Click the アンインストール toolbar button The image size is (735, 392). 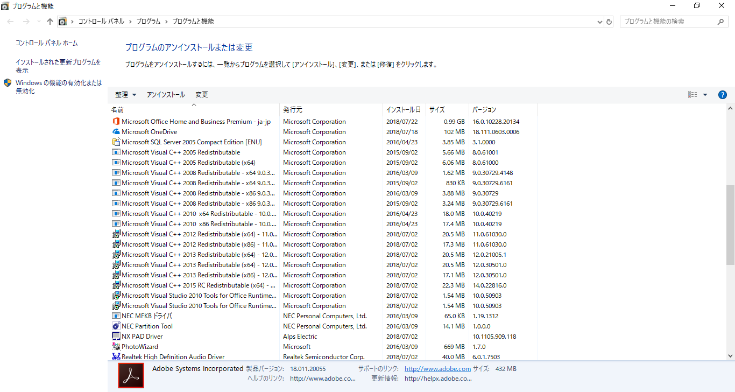[x=166, y=95]
